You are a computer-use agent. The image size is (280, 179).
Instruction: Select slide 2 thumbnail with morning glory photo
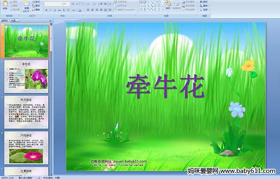tap(27, 77)
